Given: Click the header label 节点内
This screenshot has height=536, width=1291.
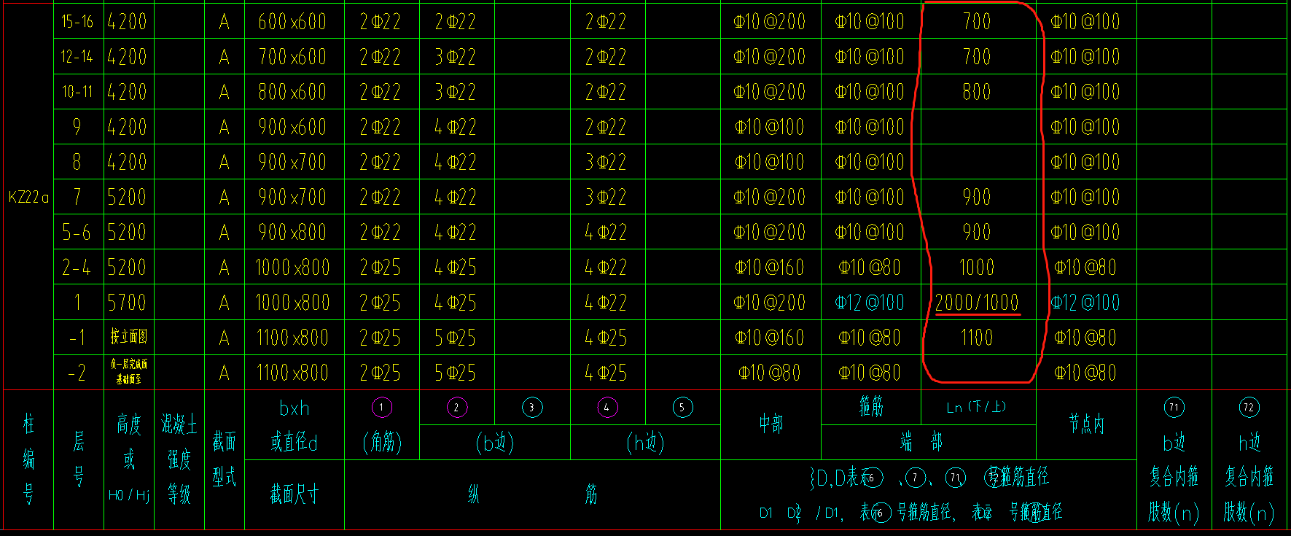Looking at the screenshot, I should click(1087, 424).
